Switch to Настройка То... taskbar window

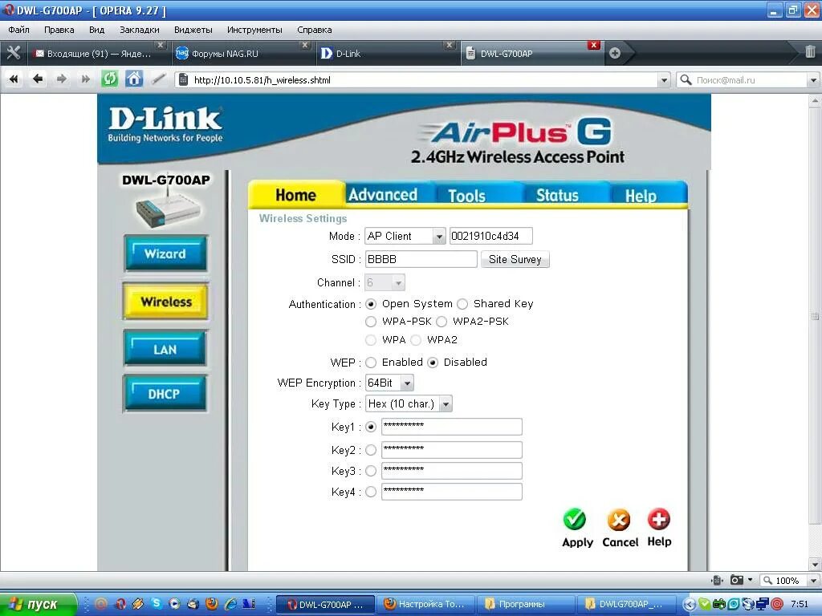click(x=425, y=604)
